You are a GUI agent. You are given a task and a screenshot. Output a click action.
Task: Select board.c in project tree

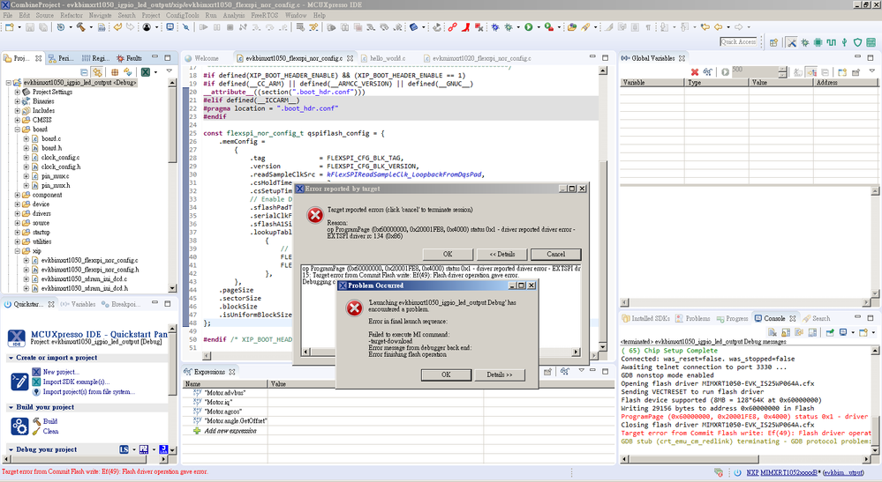50,138
